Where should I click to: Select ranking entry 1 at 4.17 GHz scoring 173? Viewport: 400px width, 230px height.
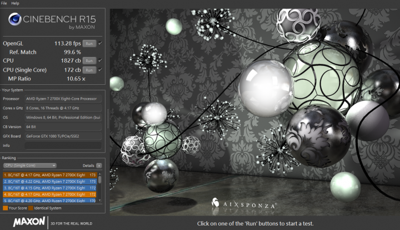coord(50,175)
